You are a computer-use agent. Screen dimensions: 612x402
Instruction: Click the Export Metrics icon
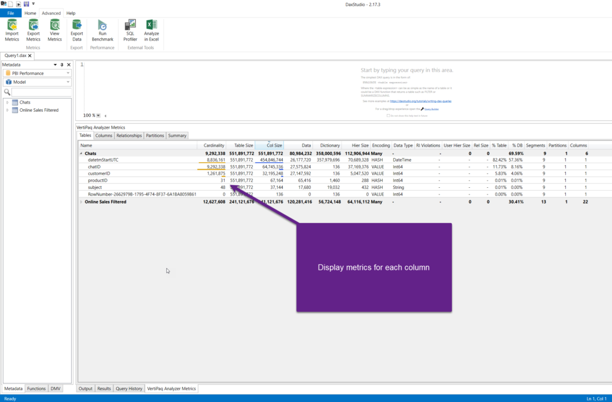33,25
